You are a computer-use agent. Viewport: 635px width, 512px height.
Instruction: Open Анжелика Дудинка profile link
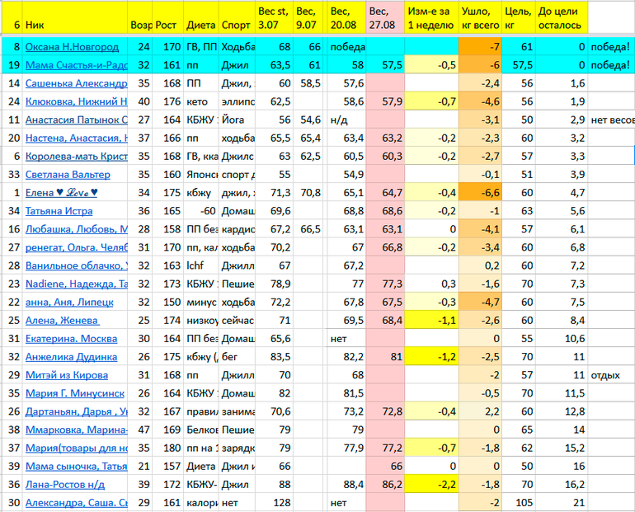point(71,357)
